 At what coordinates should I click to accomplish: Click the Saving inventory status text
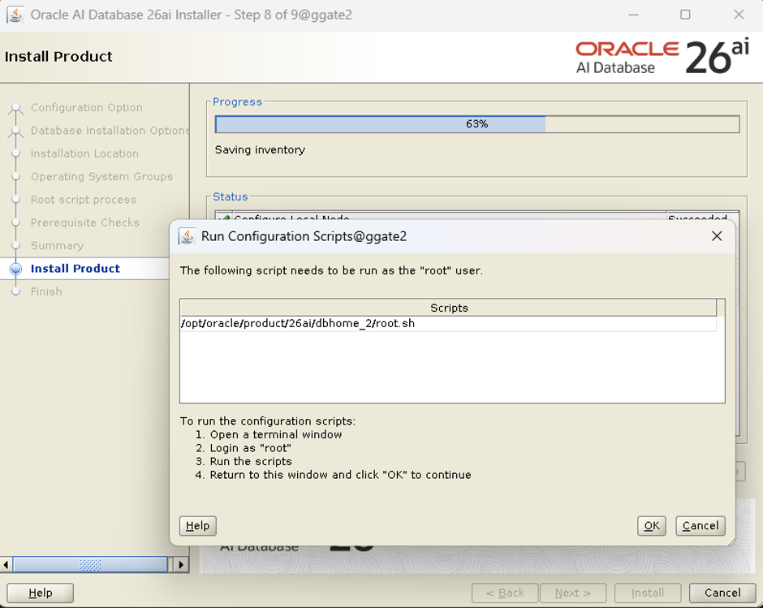point(260,150)
